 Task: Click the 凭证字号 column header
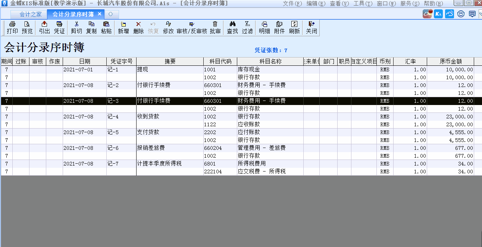(x=122, y=61)
